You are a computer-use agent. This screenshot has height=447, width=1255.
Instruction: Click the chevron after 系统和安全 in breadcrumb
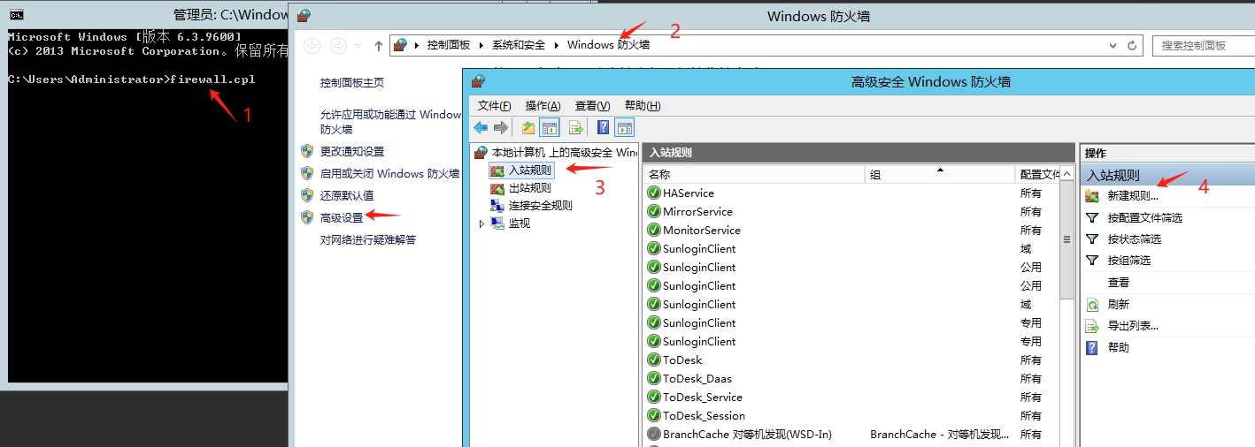click(x=557, y=45)
